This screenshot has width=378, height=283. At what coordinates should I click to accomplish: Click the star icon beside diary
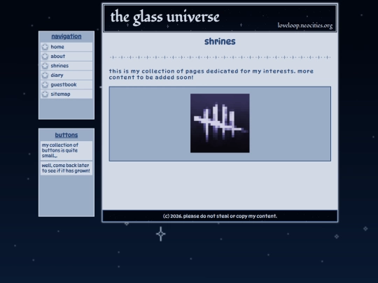tap(45, 75)
